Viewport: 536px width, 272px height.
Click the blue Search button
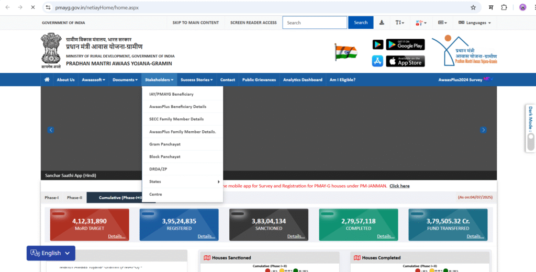[361, 22]
